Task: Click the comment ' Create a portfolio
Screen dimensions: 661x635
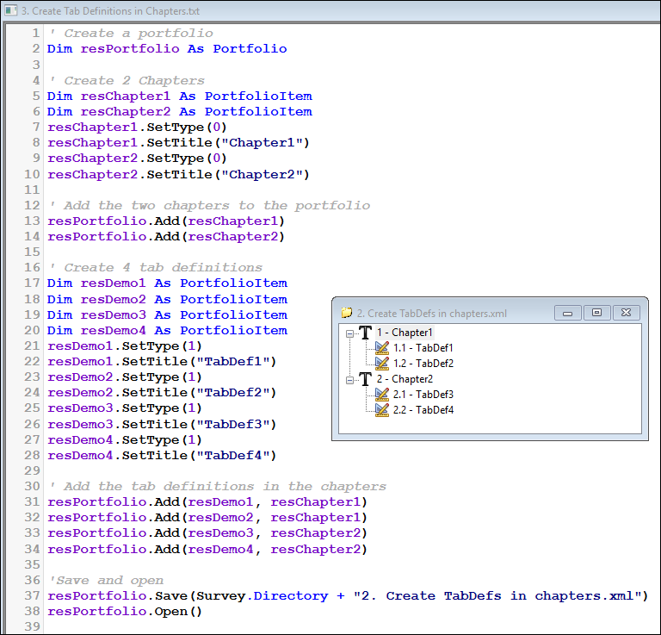Action: pyautogui.click(x=131, y=34)
